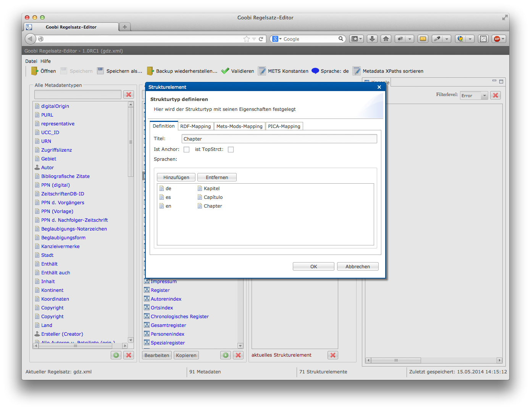Open a ruleset with the Öffnen icon
The height and width of the screenshot is (410, 531).
point(35,71)
